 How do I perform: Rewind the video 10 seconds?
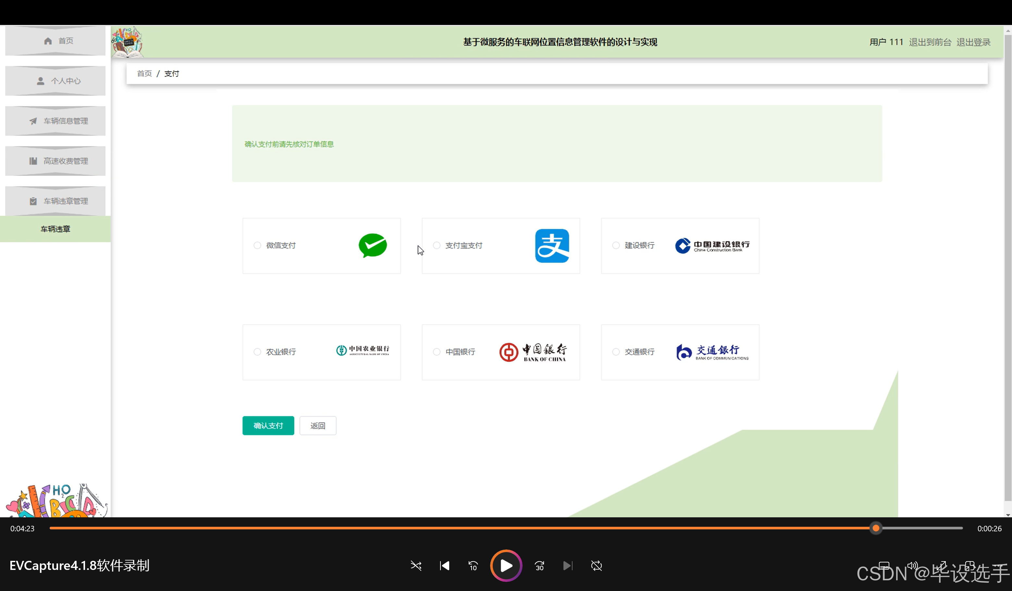[473, 566]
